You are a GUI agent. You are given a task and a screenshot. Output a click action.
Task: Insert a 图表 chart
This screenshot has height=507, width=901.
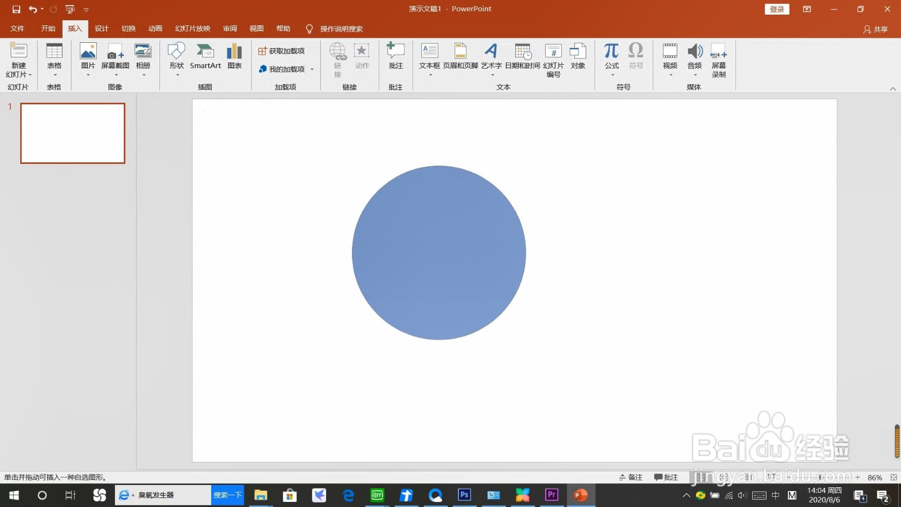pos(234,56)
